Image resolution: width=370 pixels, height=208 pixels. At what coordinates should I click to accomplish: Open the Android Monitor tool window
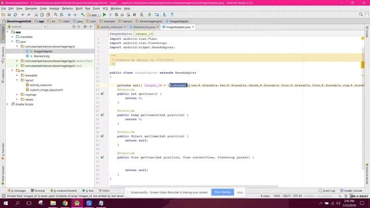tap(64, 191)
